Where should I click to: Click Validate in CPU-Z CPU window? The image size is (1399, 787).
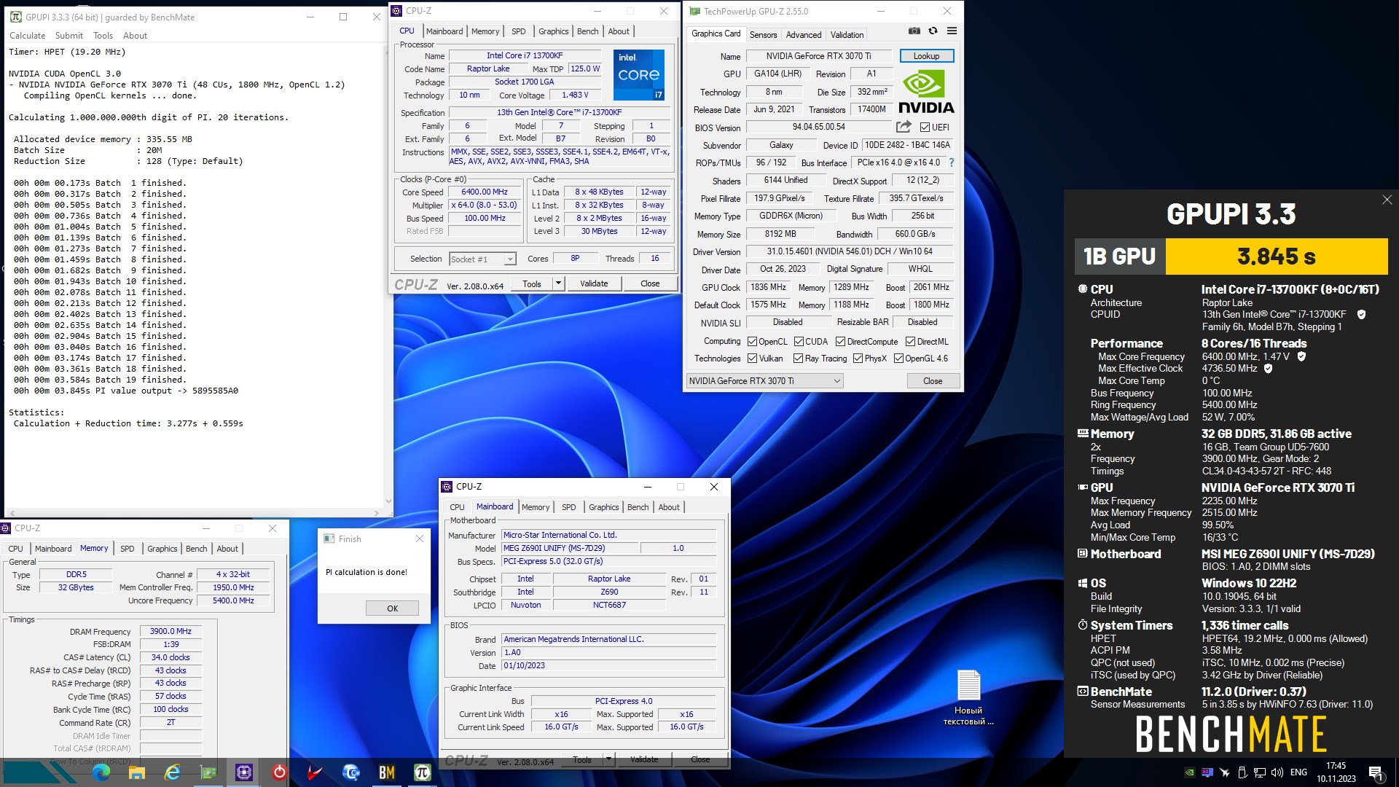[x=594, y=283]
